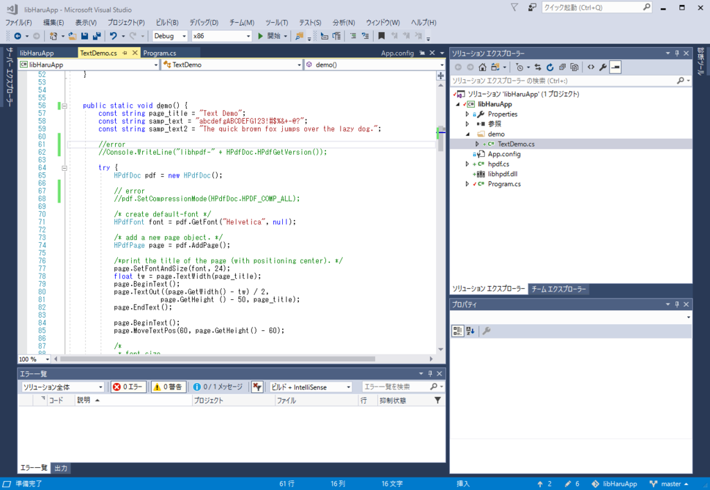Viewport: 710px width, 490px height.
Task: Click the Feedback icon in the title bar
Action: pyautogui.click(x=532, y=7)
